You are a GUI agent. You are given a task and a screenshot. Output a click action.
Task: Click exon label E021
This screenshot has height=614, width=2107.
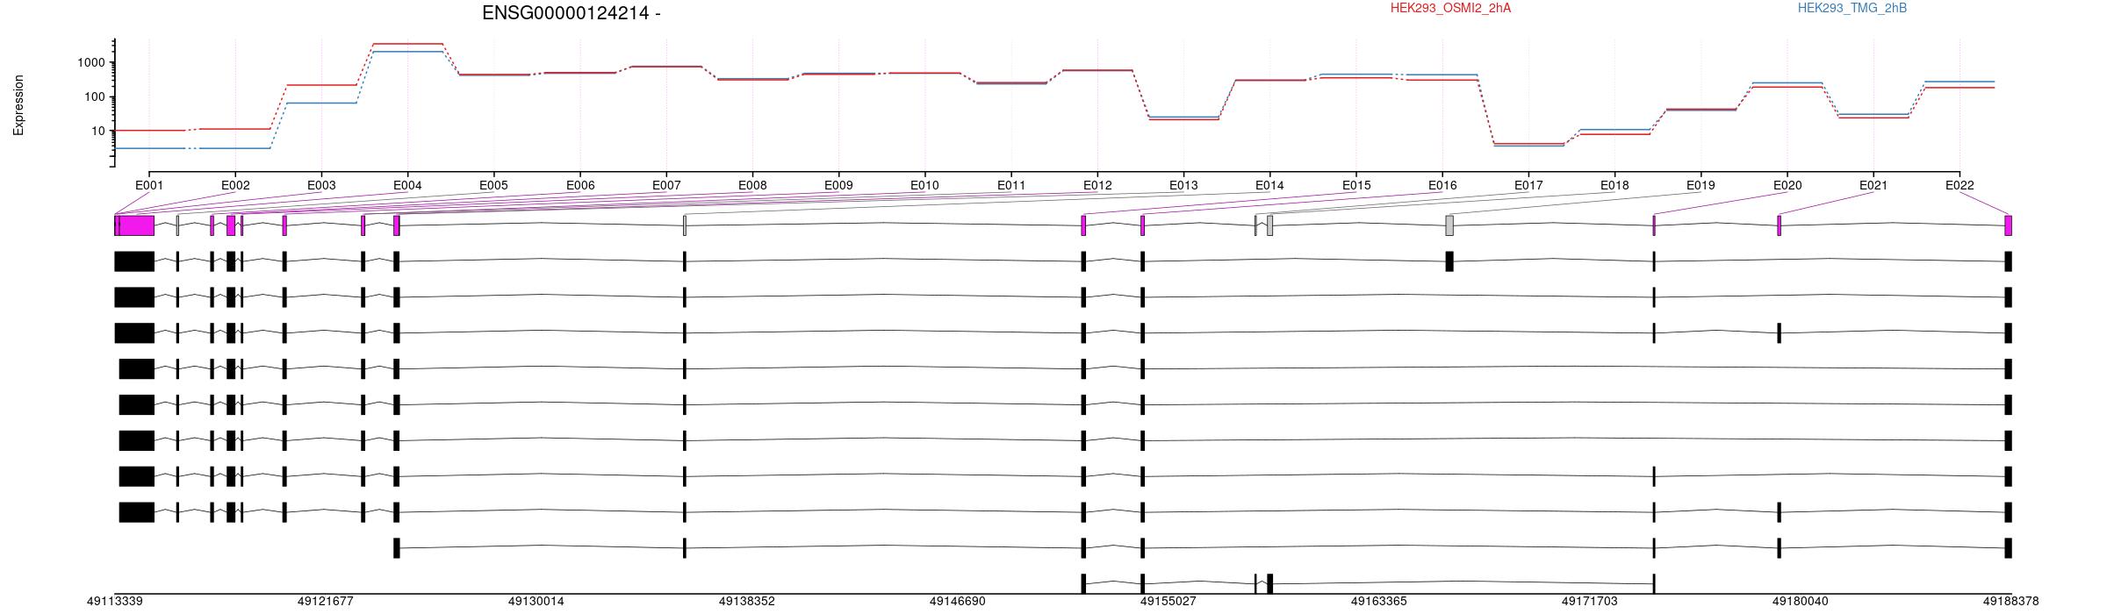[x=1873, y=185]
